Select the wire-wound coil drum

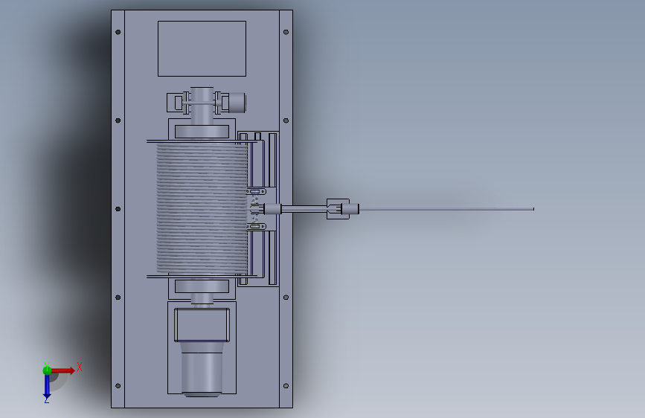pyautogui.click(x=202, y=208)
